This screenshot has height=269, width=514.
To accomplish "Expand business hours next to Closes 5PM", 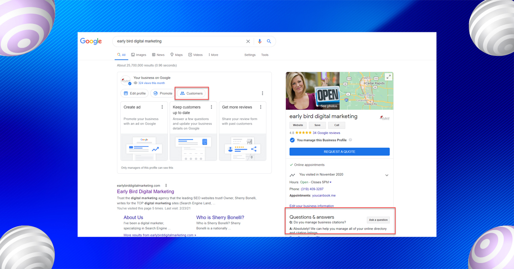I will click(331, 182).
